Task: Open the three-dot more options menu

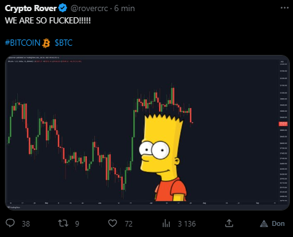Action: tap(284, 8)
